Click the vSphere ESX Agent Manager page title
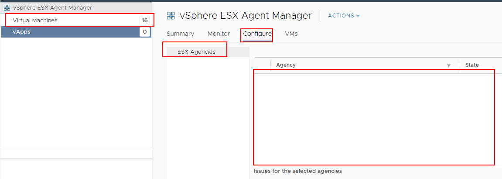This screenshot has width=502, height=179. pos(246,16)
